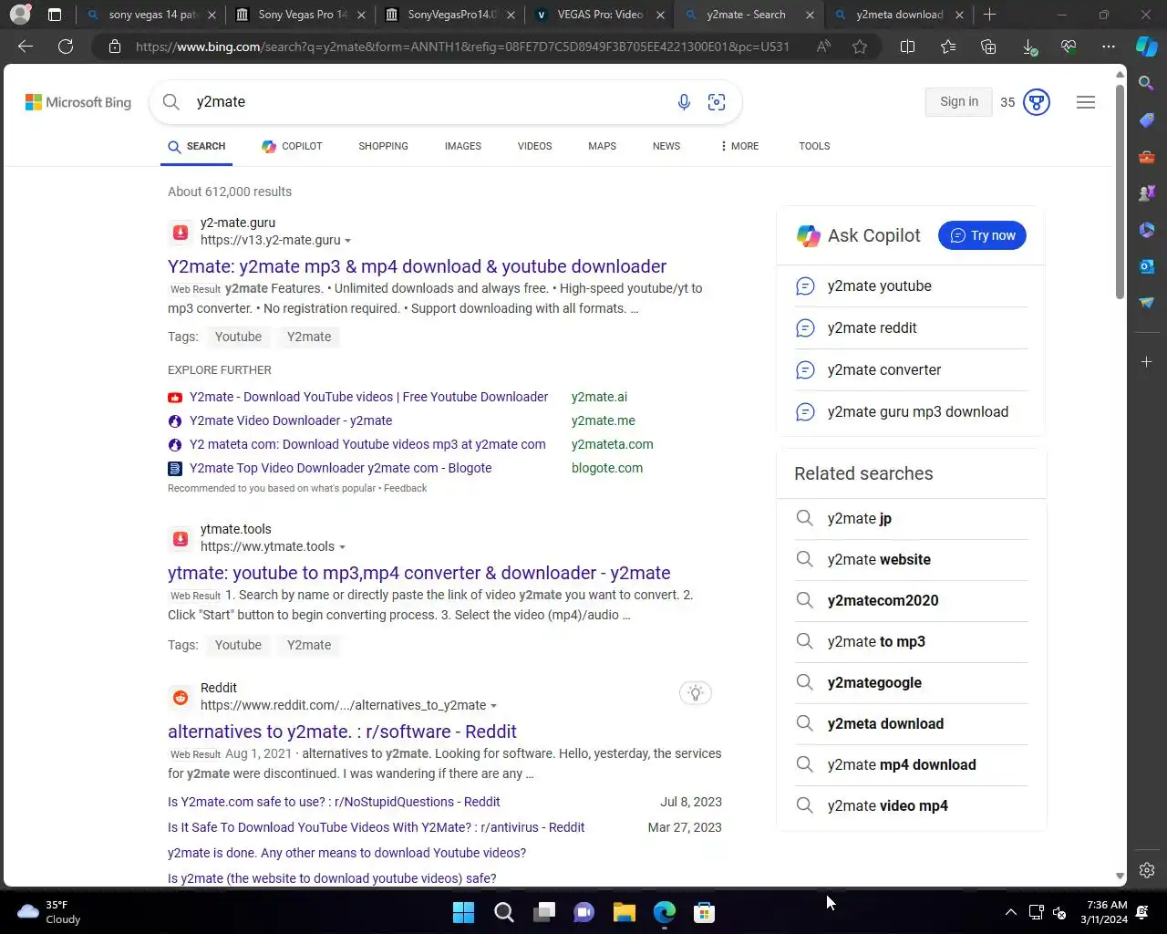
Task: Open the MORE search categories menu
Action: (739, 146)
